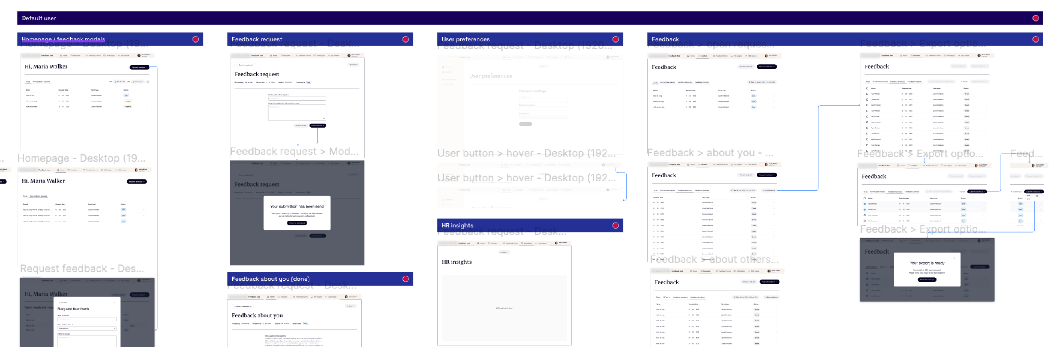Viewport: 1054px width, 347px height.
Task: Uncheck the checked Taylor Morgan row checkbox
Action: (864, 203)
